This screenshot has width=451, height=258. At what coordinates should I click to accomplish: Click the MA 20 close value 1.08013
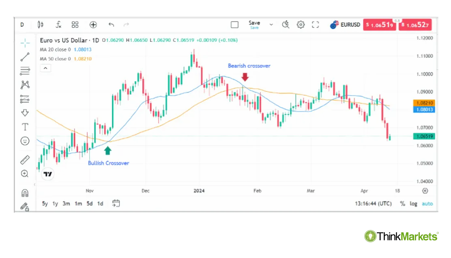tap(82, 49)
